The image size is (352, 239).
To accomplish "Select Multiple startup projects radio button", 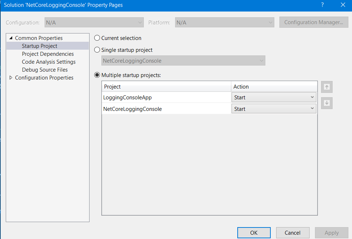I will (97, 75).
